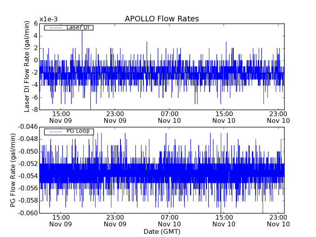
Task: Click the Date (GMT) x-axis label
Action: click(x=162, y=231)
